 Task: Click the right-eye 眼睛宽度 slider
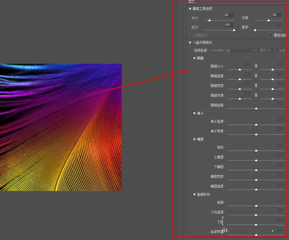[x=273, y=89]
